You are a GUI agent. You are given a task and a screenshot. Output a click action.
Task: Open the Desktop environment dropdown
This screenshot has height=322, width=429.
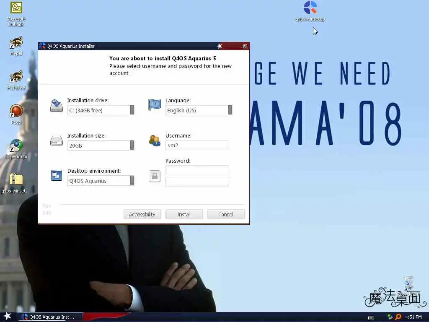[x=101, y=181]
